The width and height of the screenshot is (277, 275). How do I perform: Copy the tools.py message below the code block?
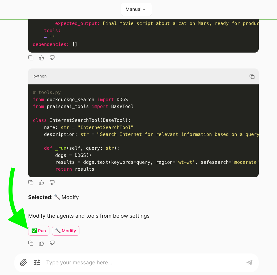(x=31, y=183)
